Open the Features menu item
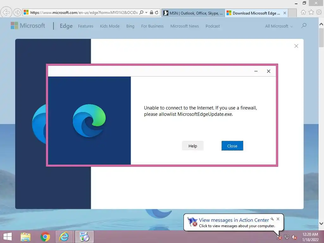Screen dimensions: 324x243 tap(85, 26)
